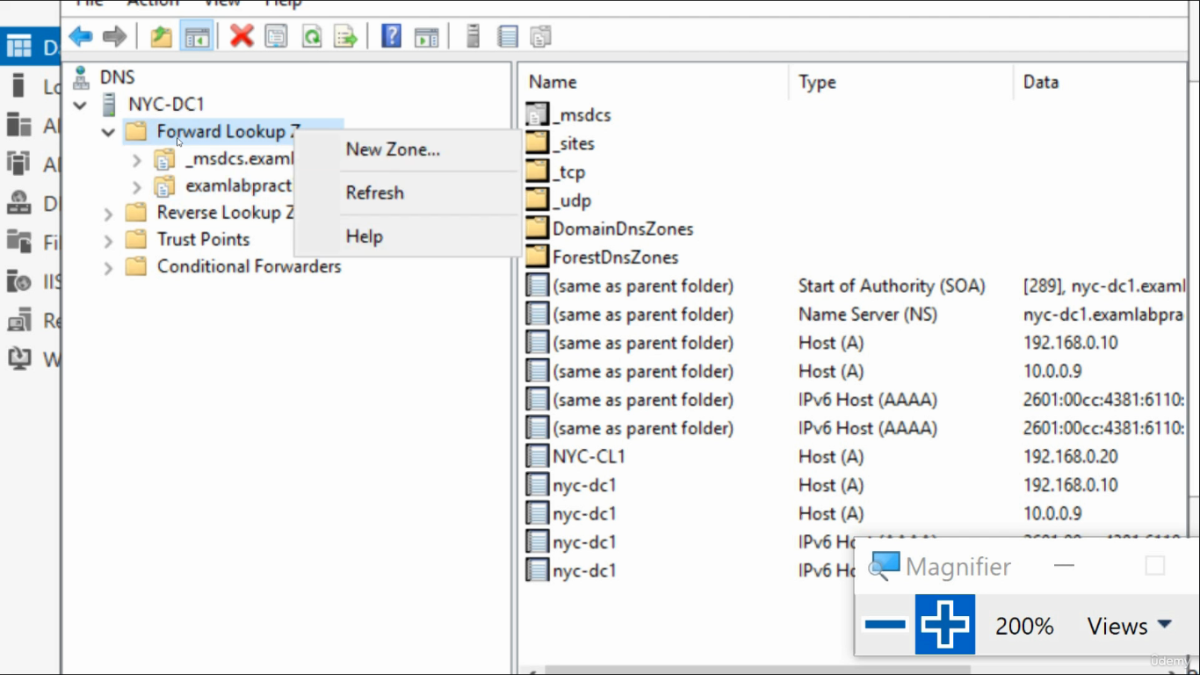This screenshot has height=675, width=1200.
Task: Click the red X Delete icon in the toolbar
Action: (x=242, y=37)
